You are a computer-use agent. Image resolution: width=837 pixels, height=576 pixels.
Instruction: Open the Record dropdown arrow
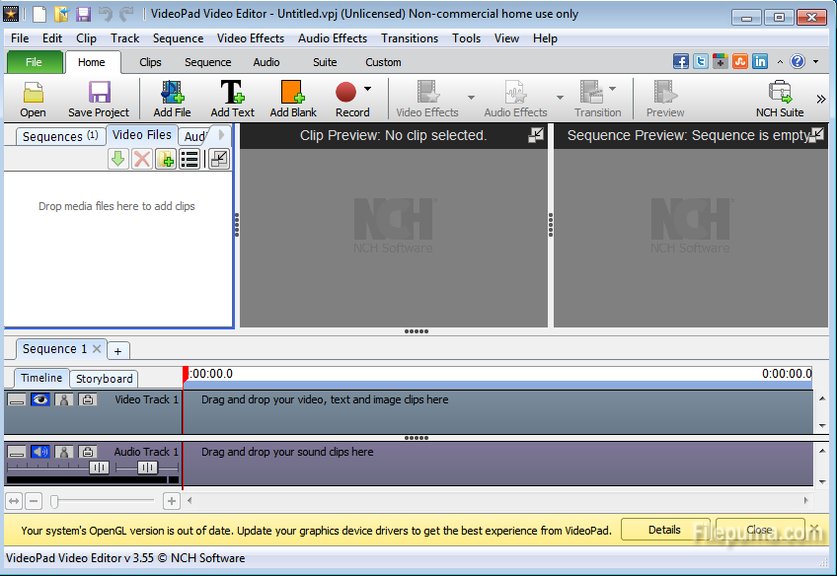[x=368, y=89]
